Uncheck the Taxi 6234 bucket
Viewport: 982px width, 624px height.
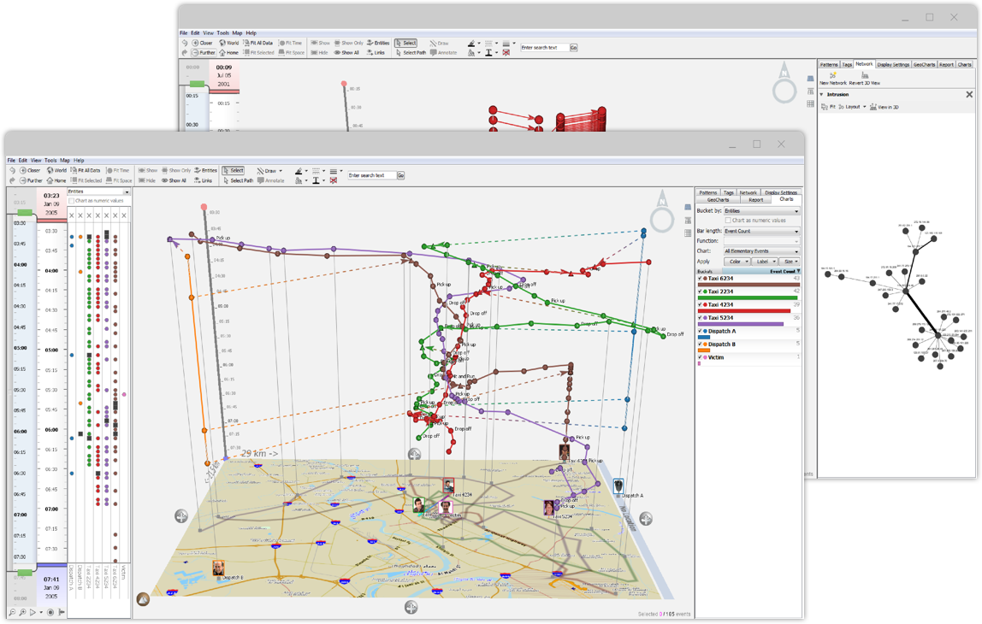699,280
